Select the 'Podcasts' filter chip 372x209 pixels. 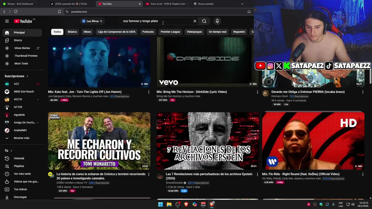[148, 32]
